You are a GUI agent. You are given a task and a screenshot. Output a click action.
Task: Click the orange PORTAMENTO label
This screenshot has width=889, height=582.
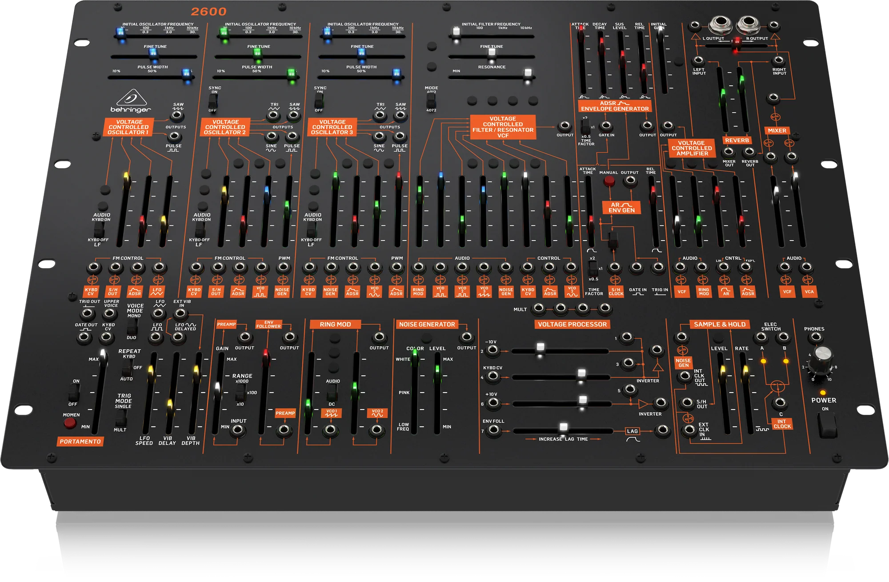click(80, 442)
